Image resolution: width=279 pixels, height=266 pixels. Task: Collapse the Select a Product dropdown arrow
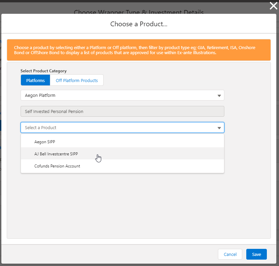[219, 128]
